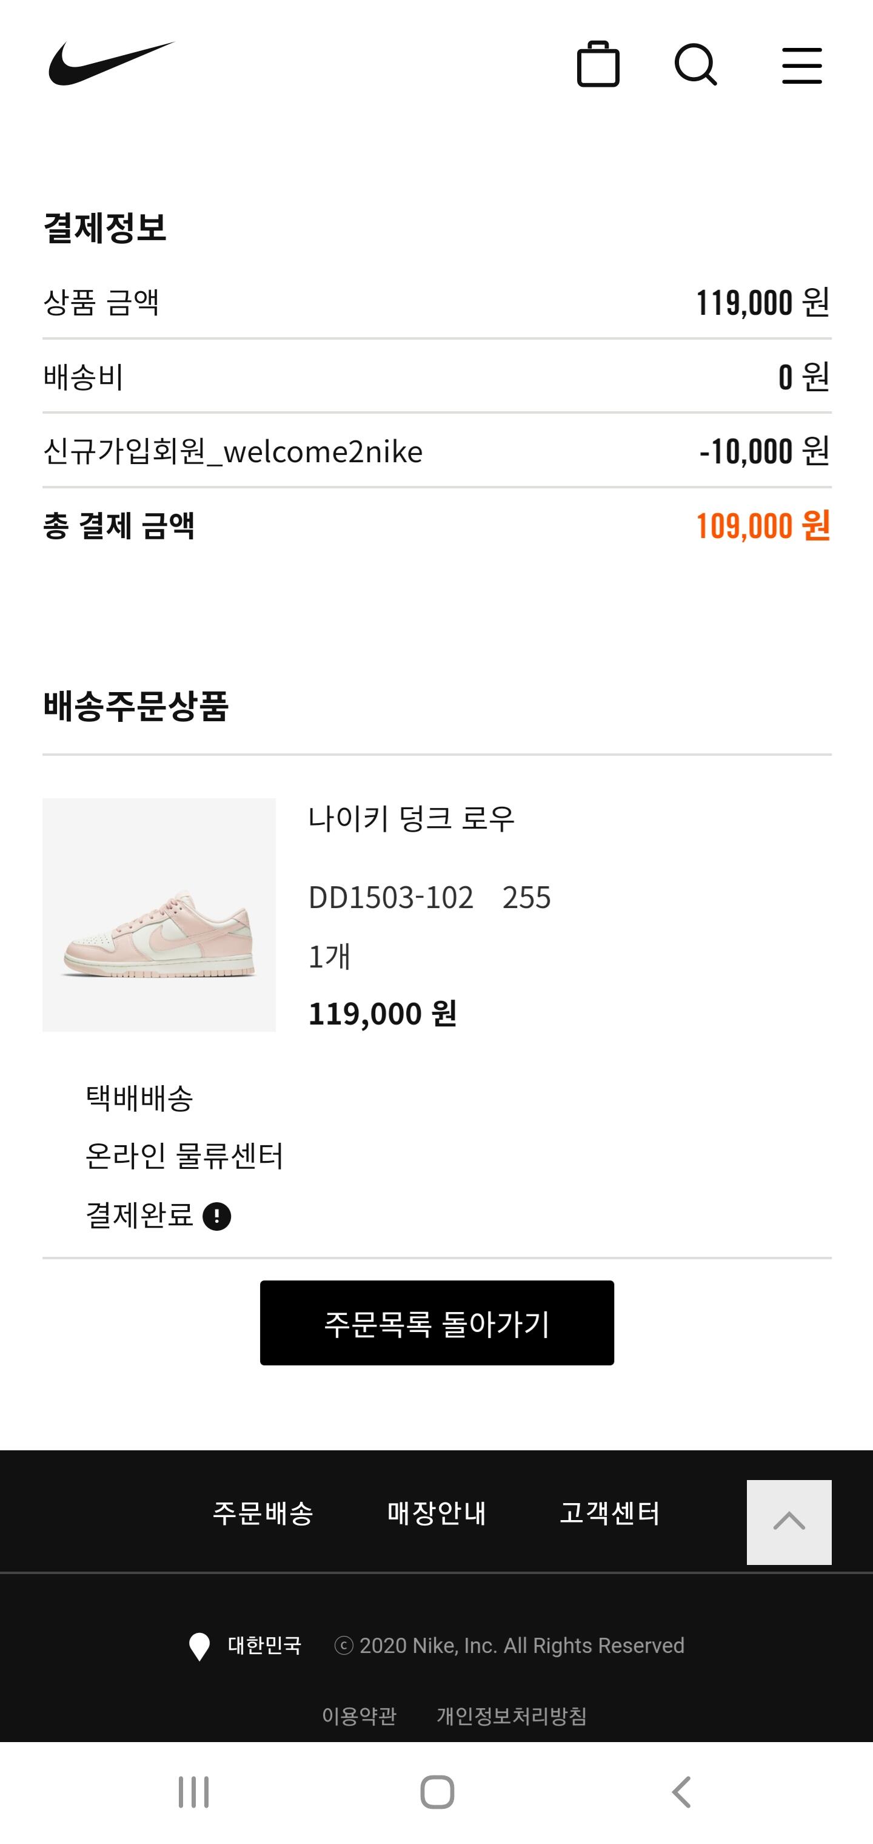Tap info icon beside 결제완료
Image resolution: width=873 pixels, height=1844 pixels.
click(x=217, y=1216)
